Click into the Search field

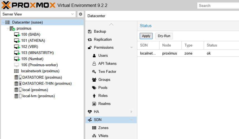pyautogui.click(x=218, y=6)
